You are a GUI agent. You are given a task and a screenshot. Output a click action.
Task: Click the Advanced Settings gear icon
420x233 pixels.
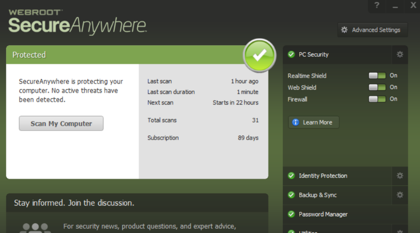tap(344, 30)
